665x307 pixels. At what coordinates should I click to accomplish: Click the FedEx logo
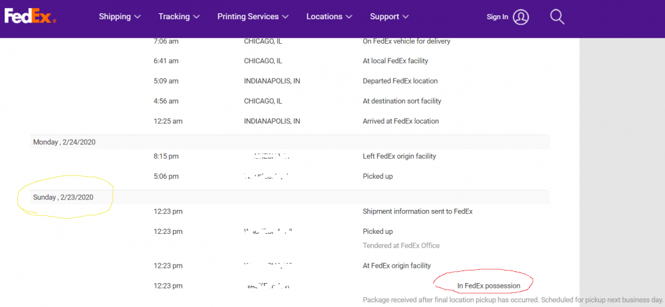coord(30,17)
